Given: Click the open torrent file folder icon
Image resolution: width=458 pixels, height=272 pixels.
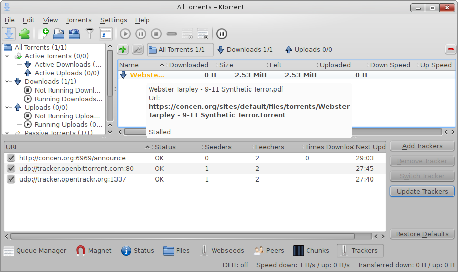Looking at the screenshot, I should click(x=59, y=34).
